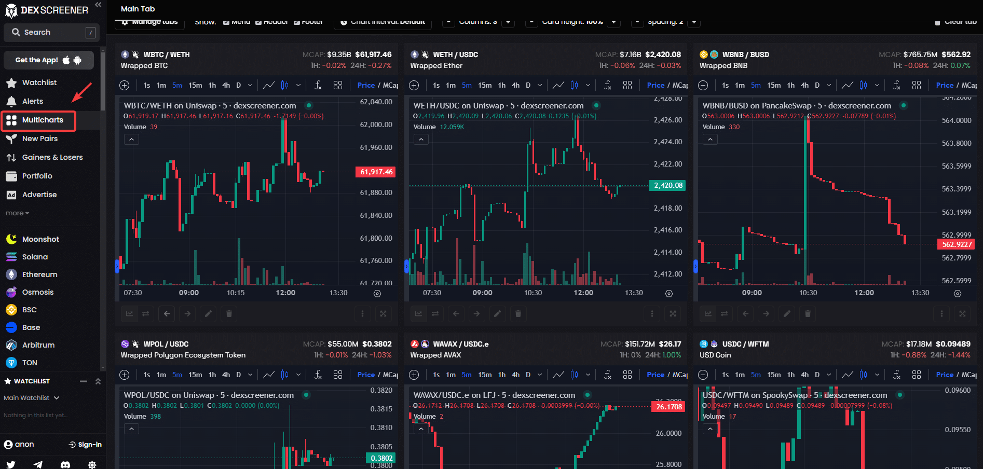
Task: Open the grid layout picker on WAVAX/USDC.e chart
Action: 627,375
